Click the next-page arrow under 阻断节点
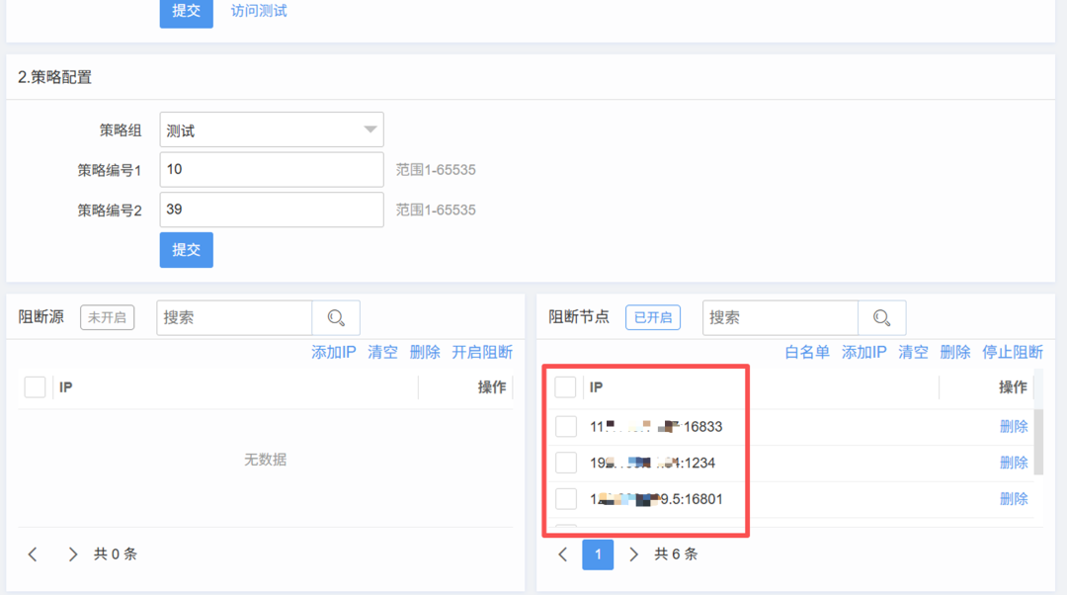This screenshot has width=1067, height=595. [633, 554]
